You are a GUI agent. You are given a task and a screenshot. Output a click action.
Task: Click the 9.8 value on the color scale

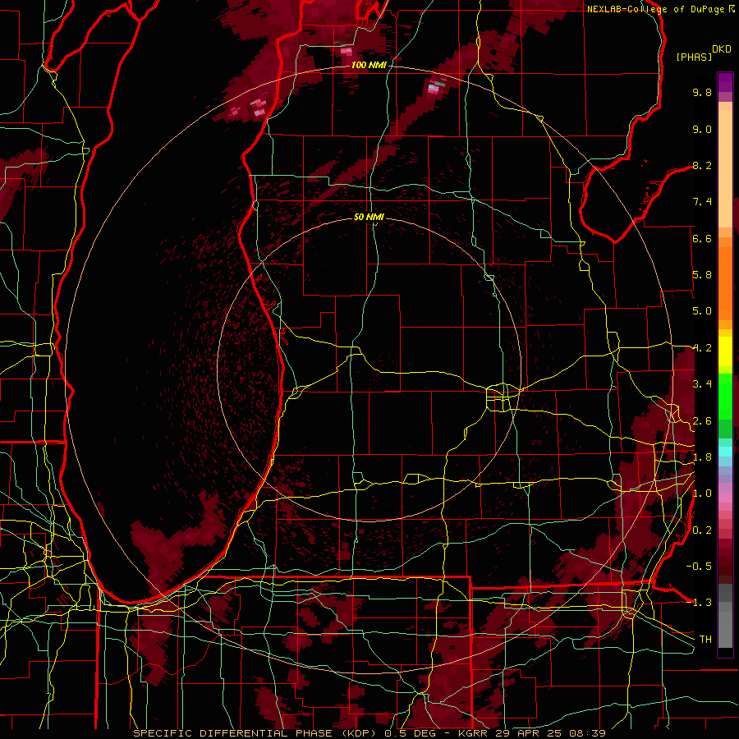coord(702,92)
